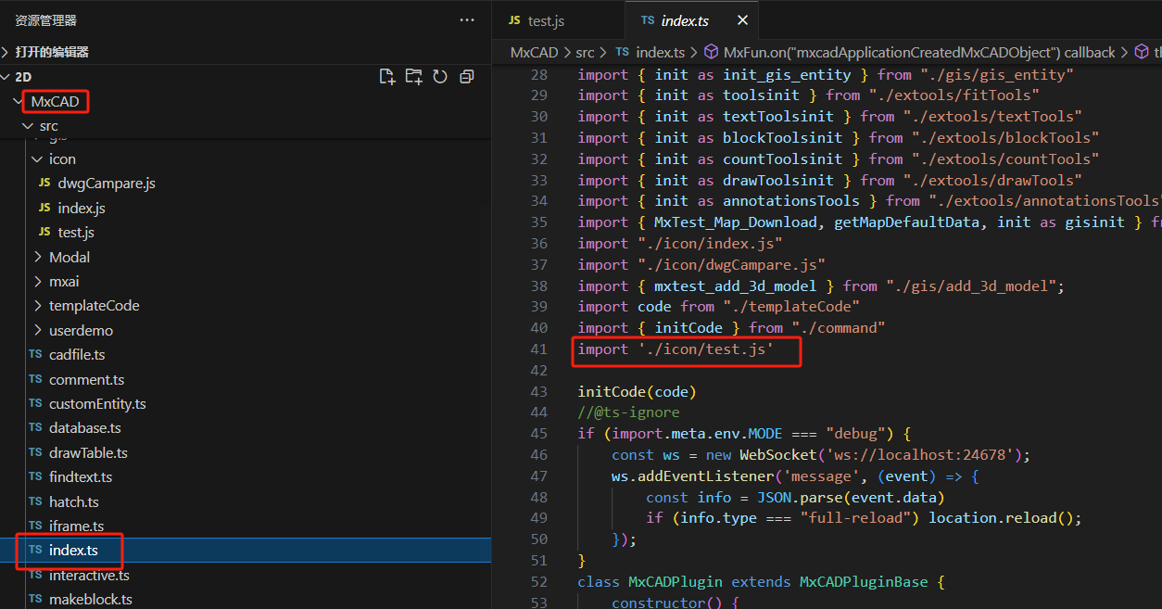
Task: Expand the userdemo folder
Action: [81, 330]
